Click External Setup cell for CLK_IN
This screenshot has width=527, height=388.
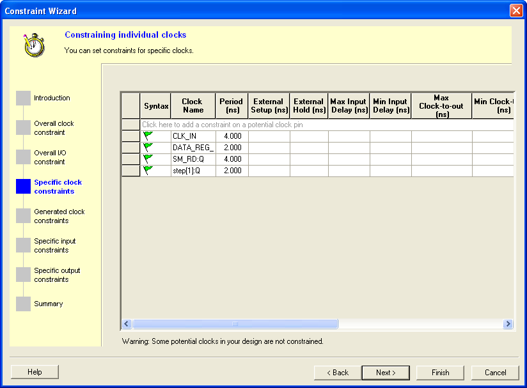[x=269, y=136]
